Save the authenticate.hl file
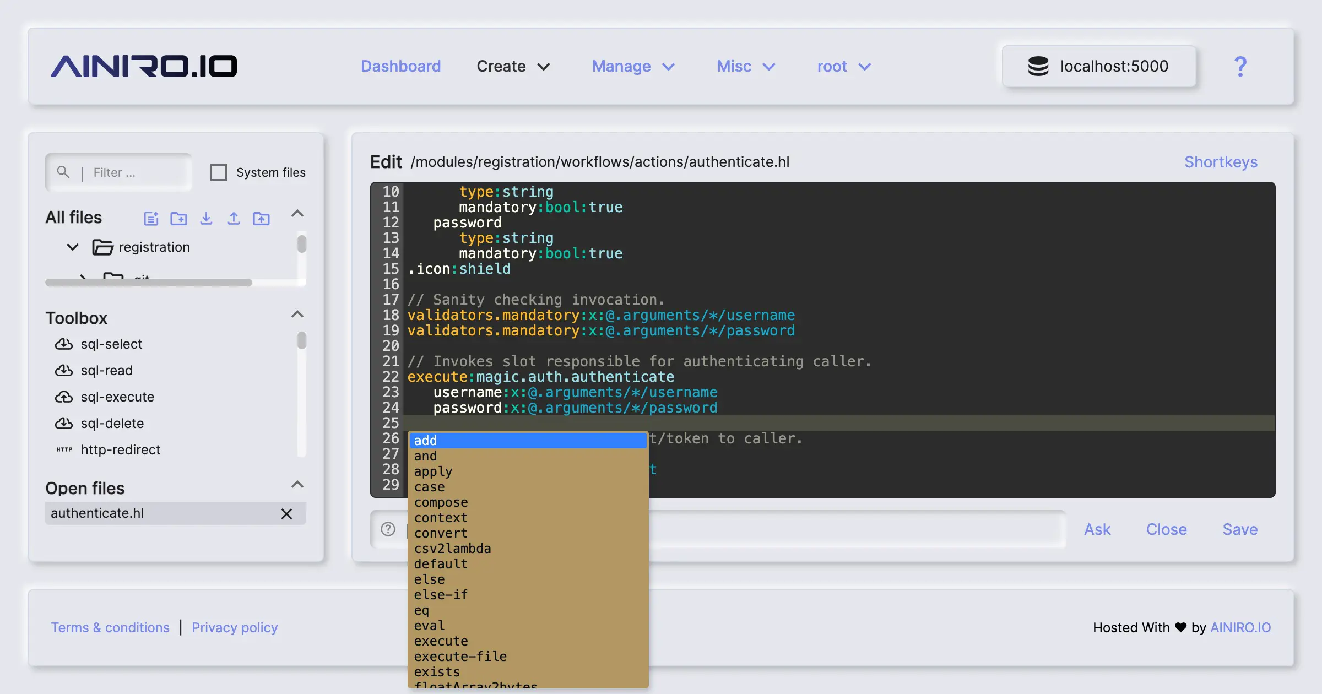 pyautogui.click(x=1239, y=529)
